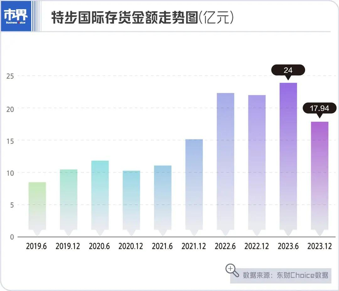Click the 2019.12 axis label
The height and width of the screenshot is (291, 339).
68,246
